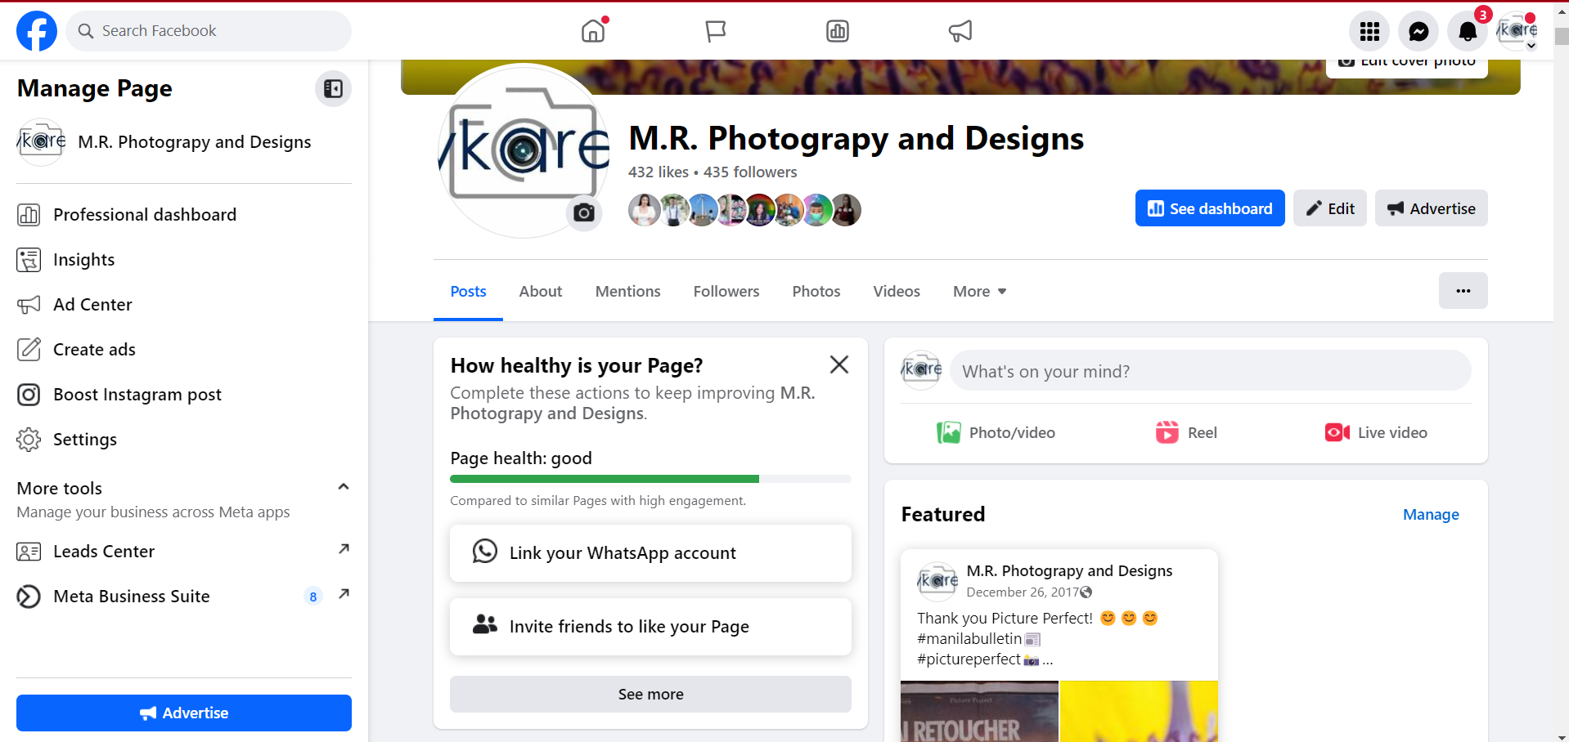Open the featured post's page name link
The height and width of the screenshot is (742, 1569).
[1069, 571]
